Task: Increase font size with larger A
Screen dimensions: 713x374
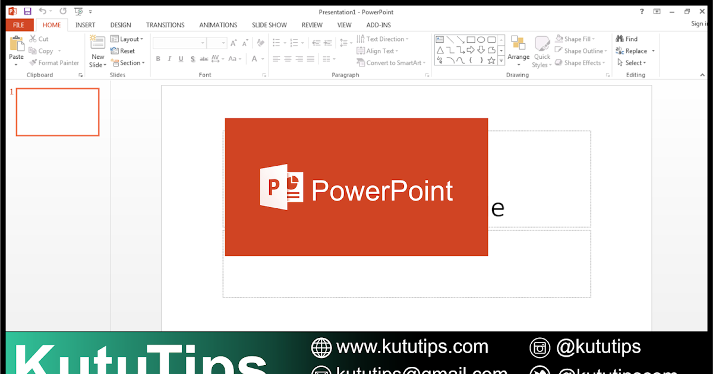Action: tap(234, 43)
